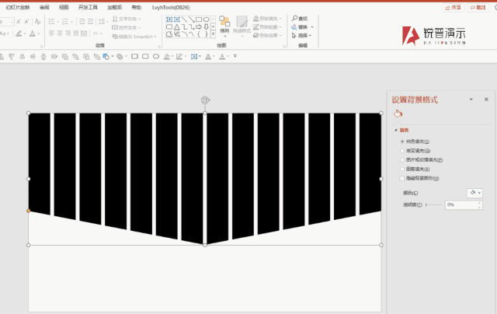Click the transparency percentage input box
The image size is (497, 314).
(x=461, y=205)
